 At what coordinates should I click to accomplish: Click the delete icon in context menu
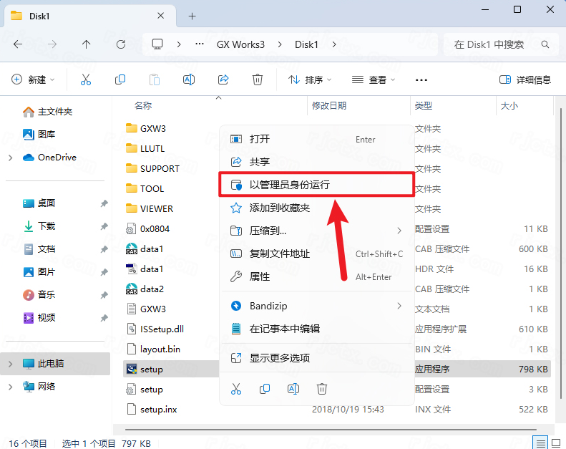[x=322, y=388]
